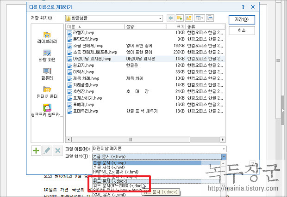Open the 컴퓨터 location shortcut
Image resolution: width=287 pixels, height=197 pixels.
[x=47, y=74]
